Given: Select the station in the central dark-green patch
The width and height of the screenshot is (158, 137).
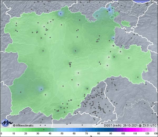Looking at the screenshot, I should click(x=75, y=51).
